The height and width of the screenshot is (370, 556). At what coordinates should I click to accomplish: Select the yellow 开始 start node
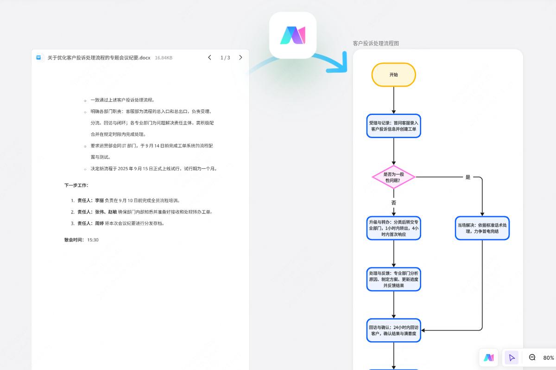(393, 75)
